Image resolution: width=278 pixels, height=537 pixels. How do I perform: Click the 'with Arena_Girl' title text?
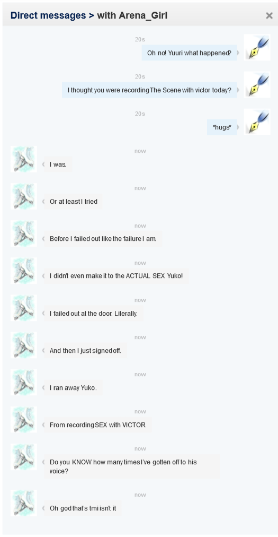[x=132, y=15]
